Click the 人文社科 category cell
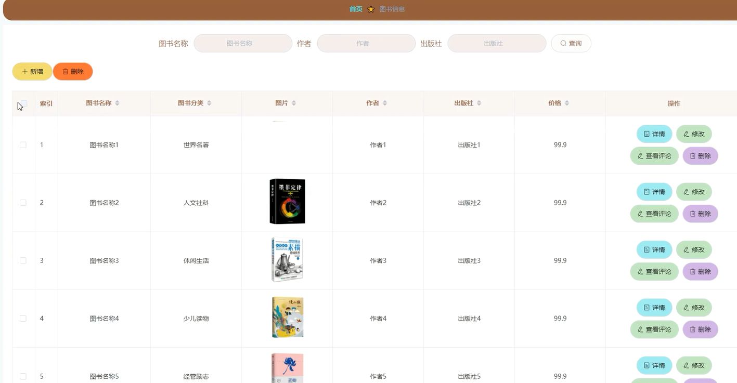This screenshot has height=383, width=737. coord(196,203)
